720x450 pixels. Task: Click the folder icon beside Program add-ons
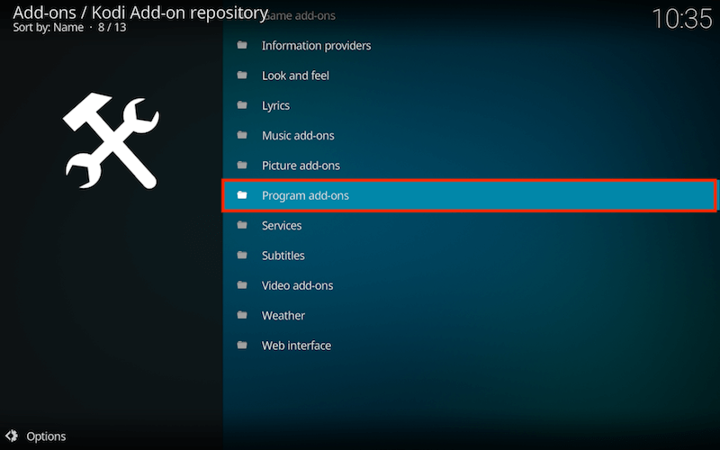click(x=242, y=195)
